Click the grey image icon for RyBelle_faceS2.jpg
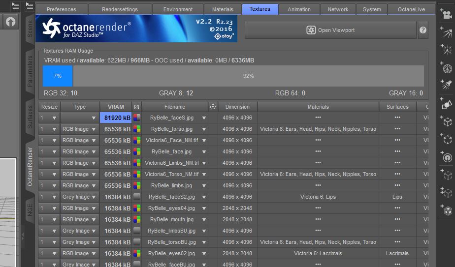Viewport: 455px width, 267px height. 137,197
